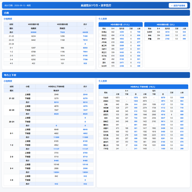This screenshot has height=192, width=192.
Task: Click the 统计日期 2026-09-13 text
Action: [18, 5]
